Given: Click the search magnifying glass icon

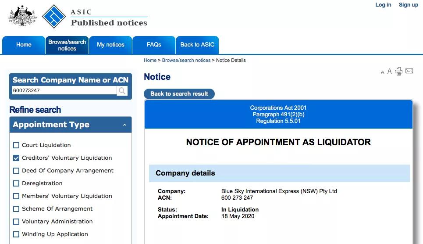Looking at the screenshot, I should coord(122,91).
